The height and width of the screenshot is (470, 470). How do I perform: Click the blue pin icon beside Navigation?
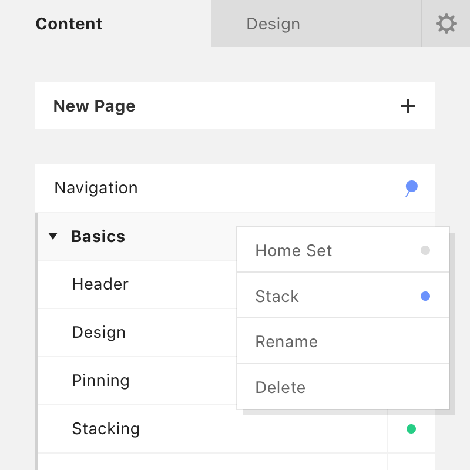click(x=411, y=188)
